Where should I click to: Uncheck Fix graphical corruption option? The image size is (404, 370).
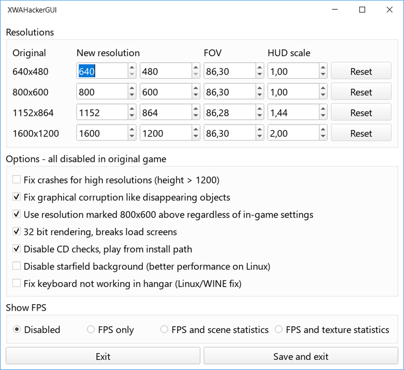click(17, 197)
